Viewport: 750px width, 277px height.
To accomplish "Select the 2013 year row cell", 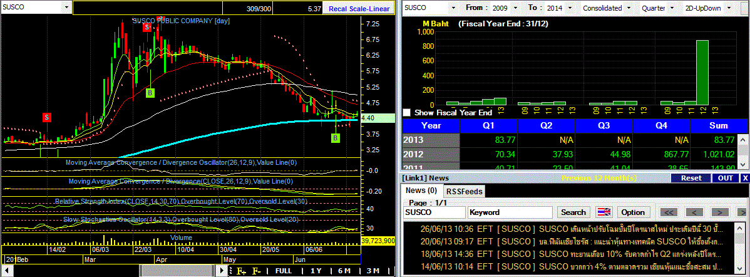I will click(431, 140).
